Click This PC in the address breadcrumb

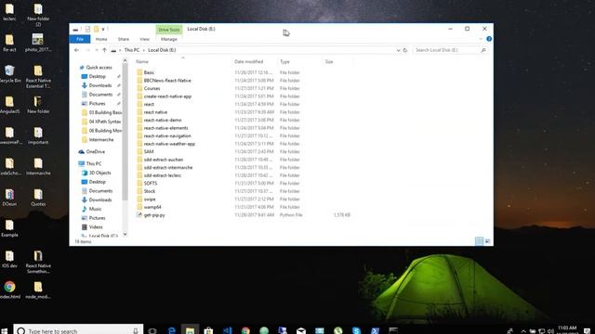[x=132, y=50]
